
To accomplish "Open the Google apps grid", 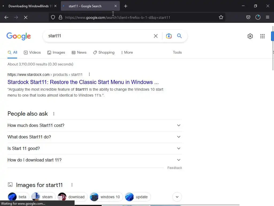I will pos(262,36).
